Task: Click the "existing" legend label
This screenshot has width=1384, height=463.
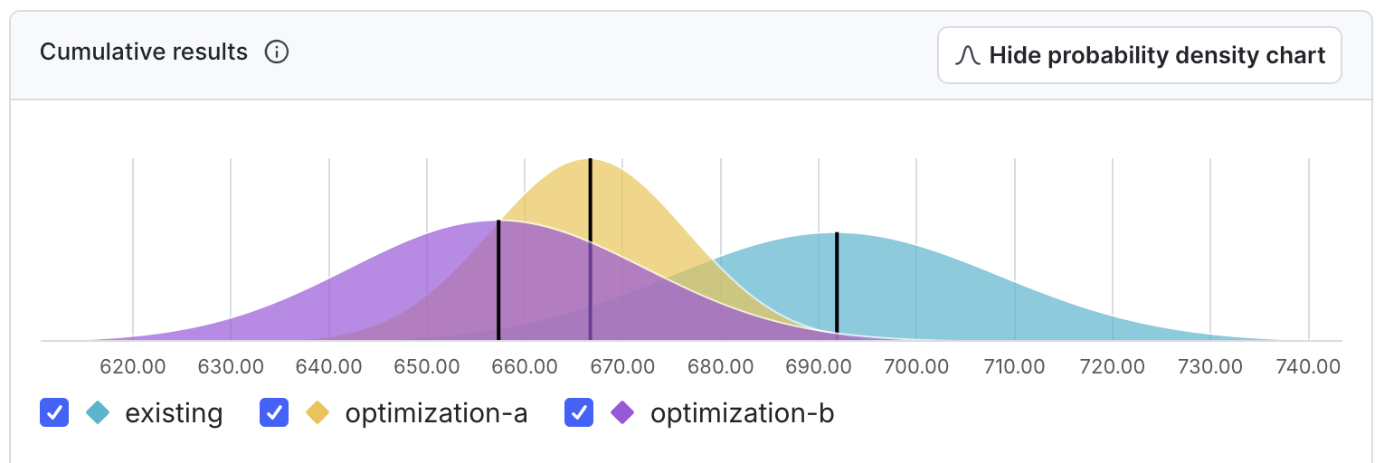Action: tap(174, 413)
